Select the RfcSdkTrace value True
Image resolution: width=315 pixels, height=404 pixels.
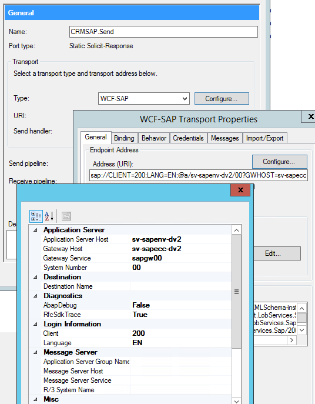[180, 315]
